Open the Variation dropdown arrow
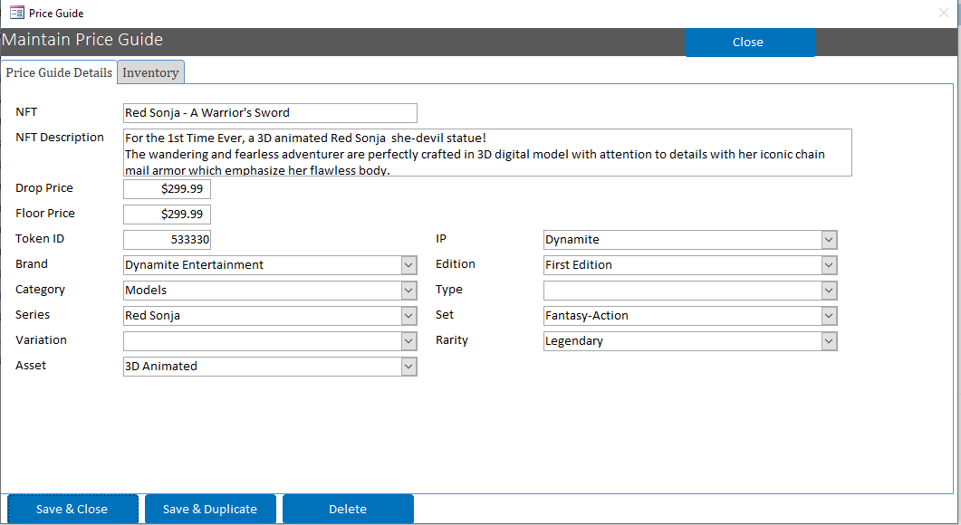The image size is (961, 525). [408, 341]
